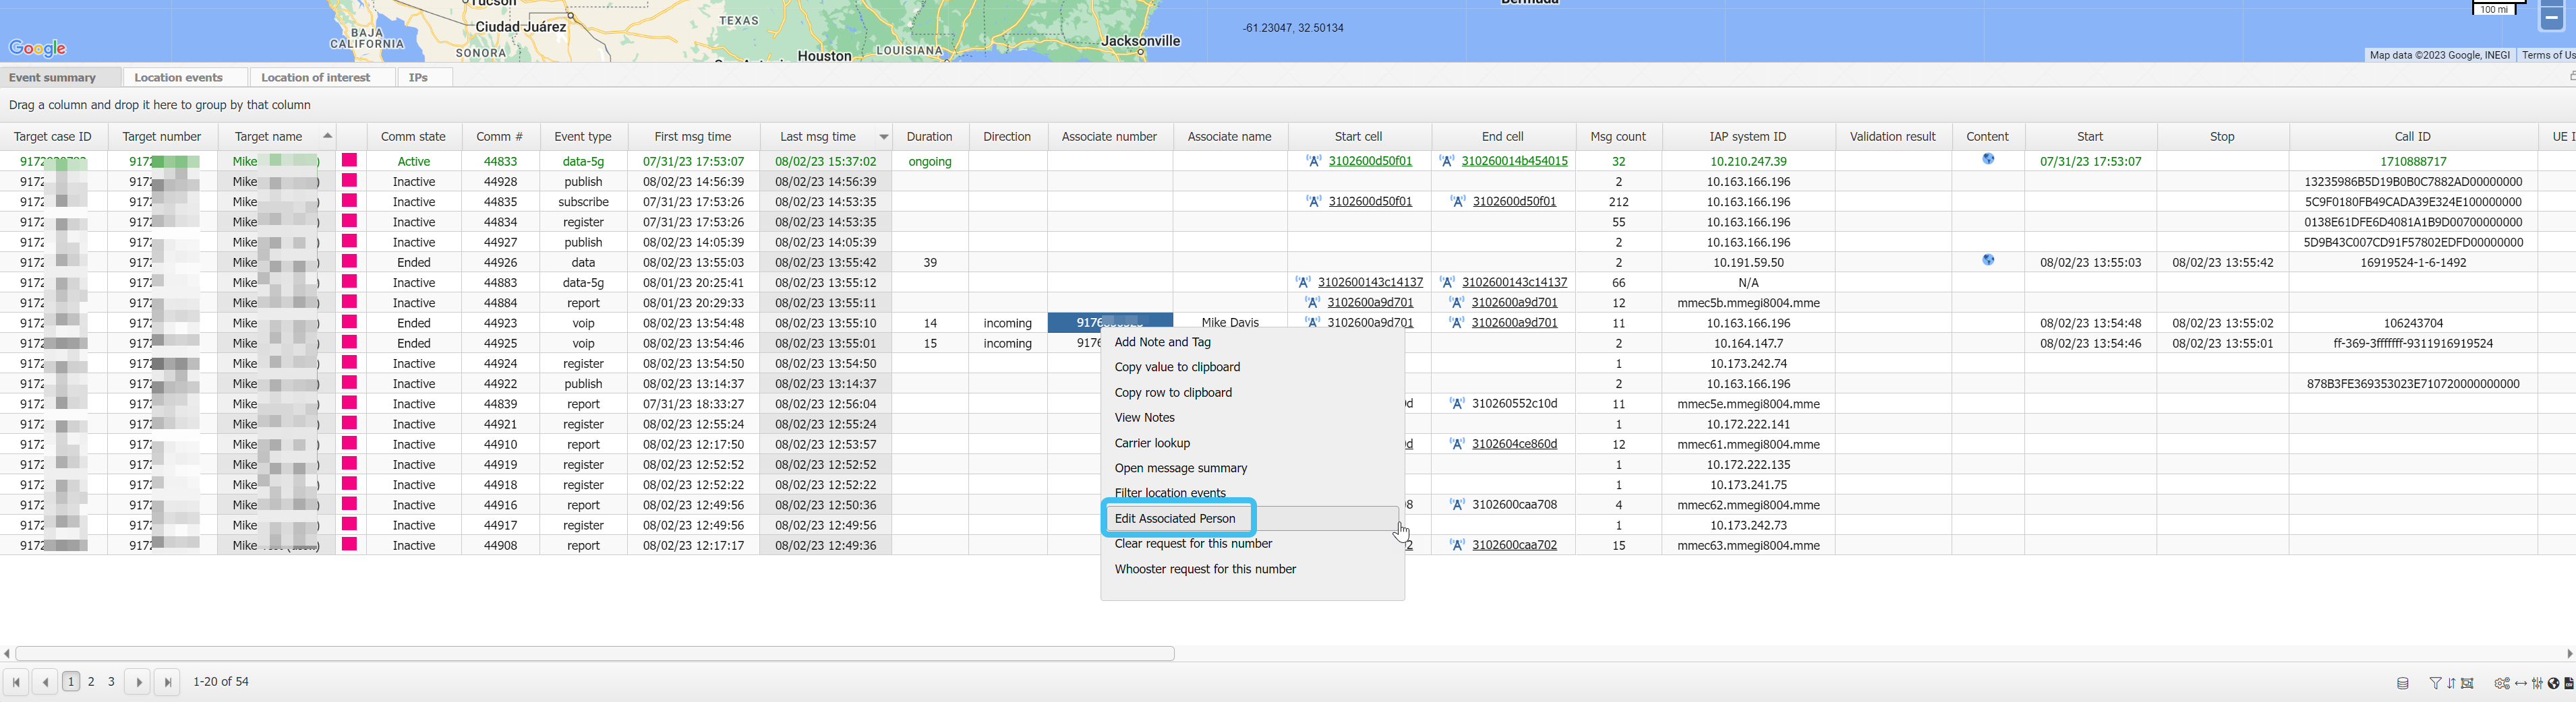Open Last msg time column sort arrow
This screenshot has height=702, width=2576.
coord(883,137)
